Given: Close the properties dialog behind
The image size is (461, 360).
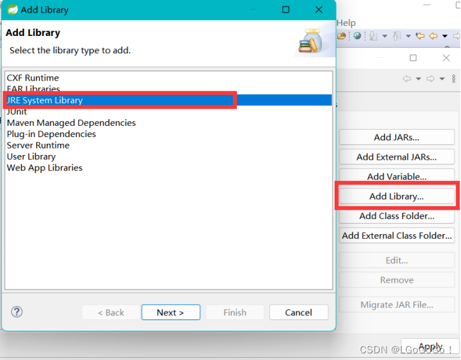Looking at the screenshot, I should pyautogui.click(x=446, y=58).
